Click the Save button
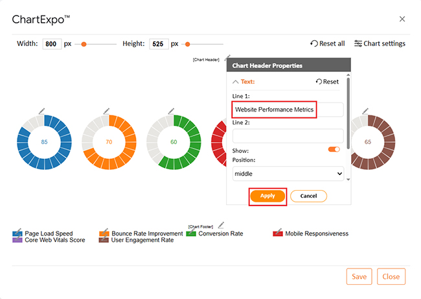 [359, 276]
